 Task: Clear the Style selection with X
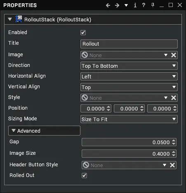tap(174, 98)
